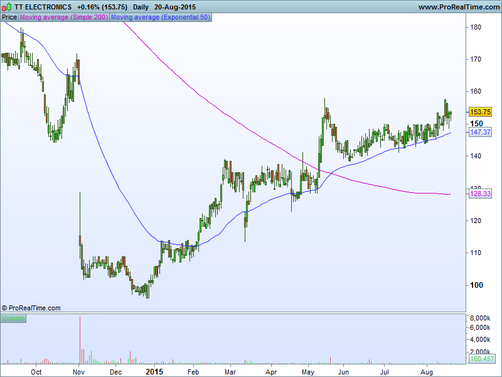Viewport: 502px width, 377px height.
Task: Click the TT ELECTRONICS instrument name
Action: pos(43,7)
